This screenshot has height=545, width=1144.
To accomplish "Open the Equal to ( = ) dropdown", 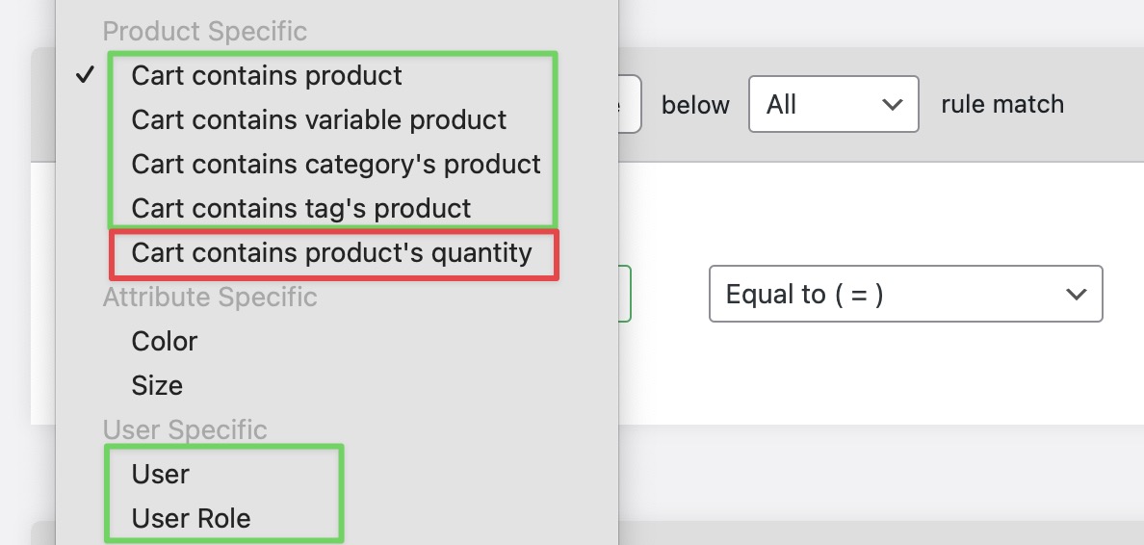I will [x=905, y=294].
